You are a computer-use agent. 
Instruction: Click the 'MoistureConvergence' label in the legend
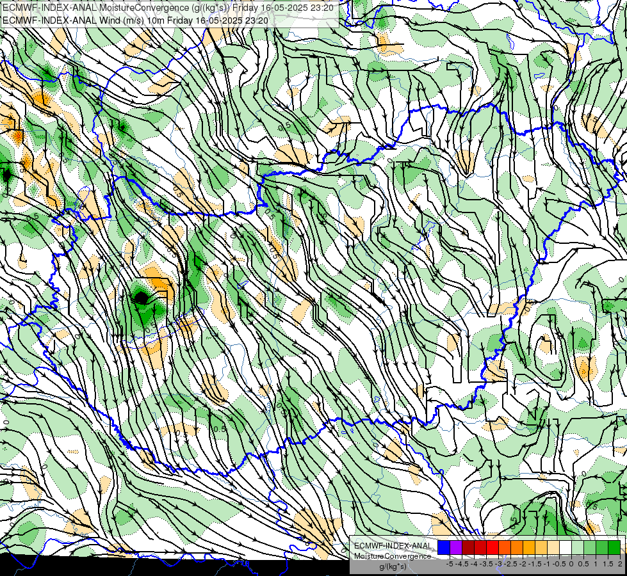point(393,556)
